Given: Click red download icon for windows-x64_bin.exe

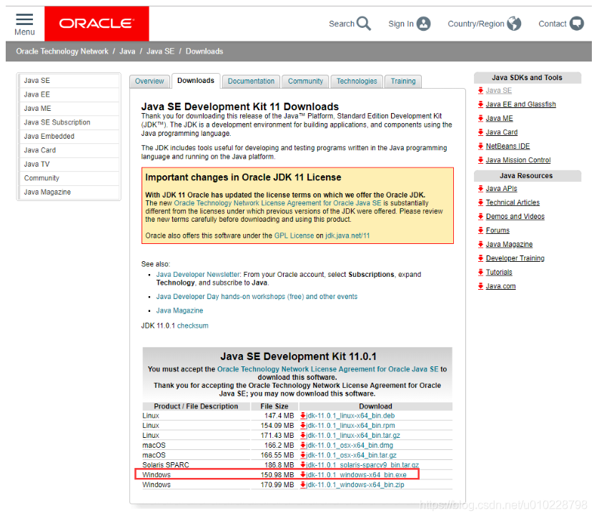Looking at the screenshot, I should (x=302, y=475).
